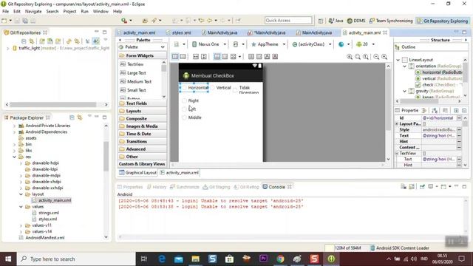This screenshot has height=266, width=473.
Task: Open Adobe Premiere from the taskbar
Action: 263,259
